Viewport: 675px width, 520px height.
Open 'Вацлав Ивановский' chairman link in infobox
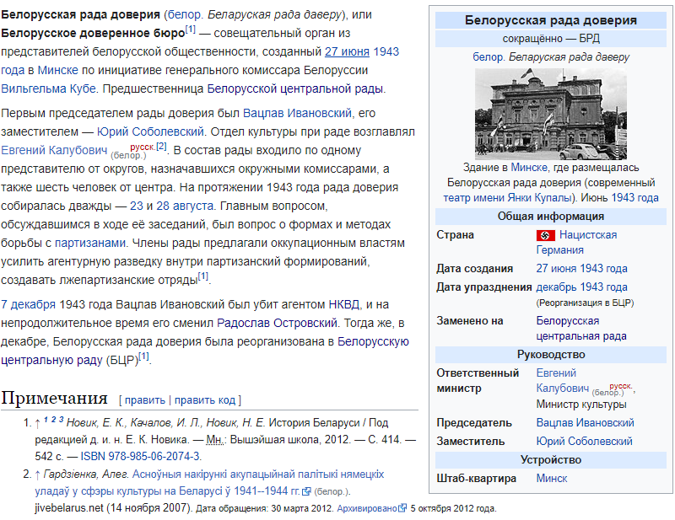(x=585, y=423)
